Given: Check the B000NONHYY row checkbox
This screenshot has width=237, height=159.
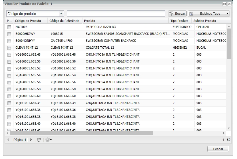Looking at the screenshot, I should (10, 41).
